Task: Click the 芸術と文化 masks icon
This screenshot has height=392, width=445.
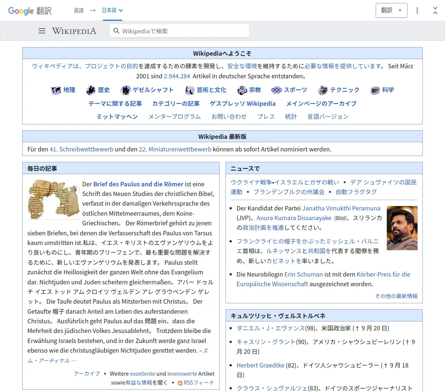Action: [x=190, y=90]
